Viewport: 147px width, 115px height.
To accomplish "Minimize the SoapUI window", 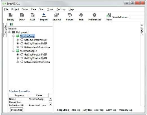I will [x=127, y=3].
